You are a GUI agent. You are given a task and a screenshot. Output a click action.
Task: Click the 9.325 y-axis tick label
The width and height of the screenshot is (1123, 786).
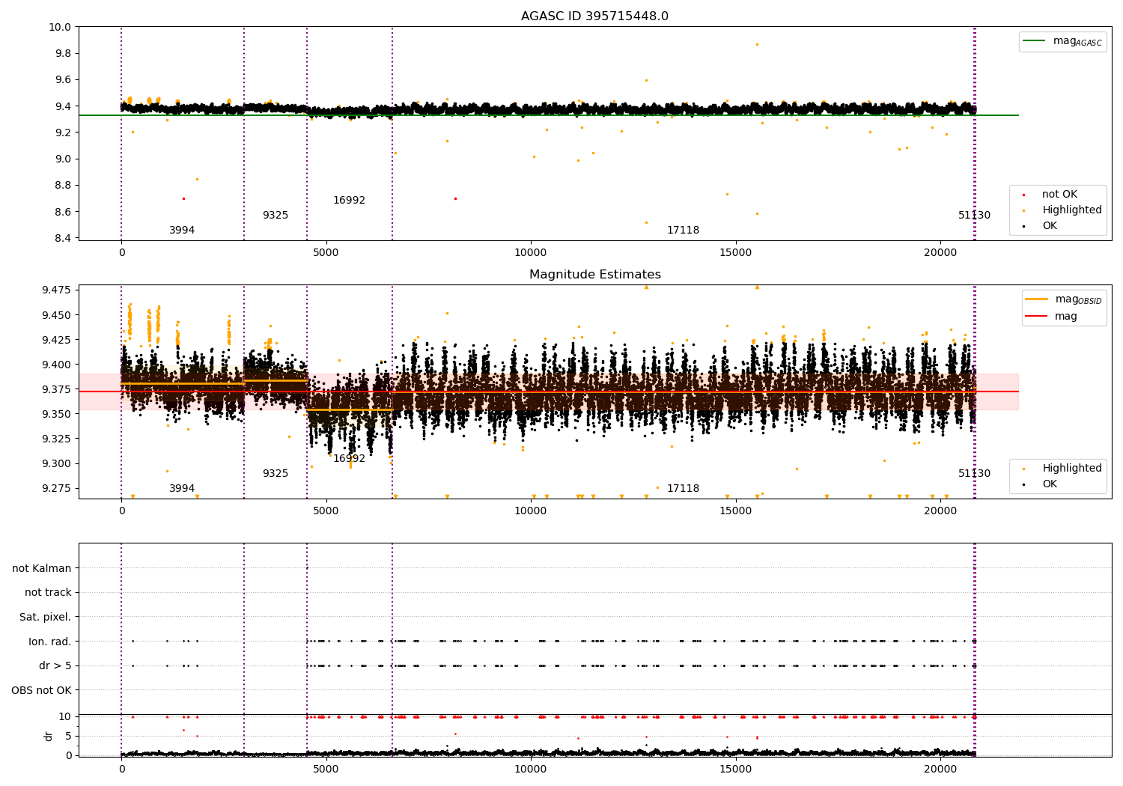click(x=56, y=439)
